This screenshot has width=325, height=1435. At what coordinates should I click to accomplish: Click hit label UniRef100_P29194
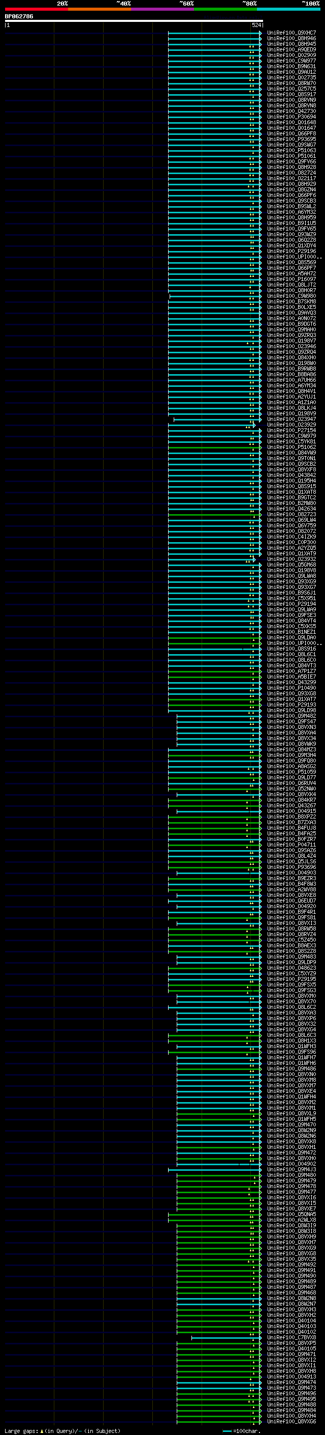pyautogui.click(x=291, y=604)
